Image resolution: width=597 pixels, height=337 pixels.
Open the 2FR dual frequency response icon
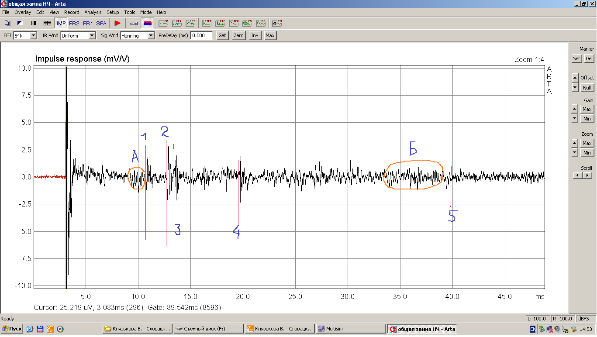[x=177, y=23]
